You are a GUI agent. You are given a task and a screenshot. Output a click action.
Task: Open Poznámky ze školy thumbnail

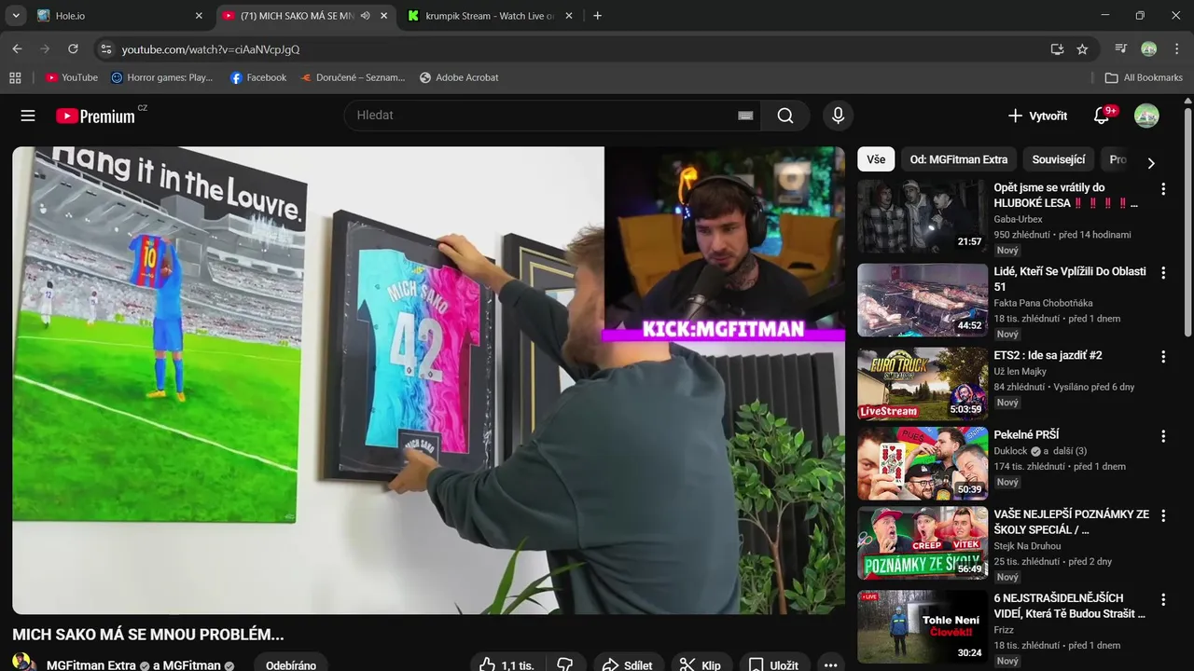coord(923,543)
